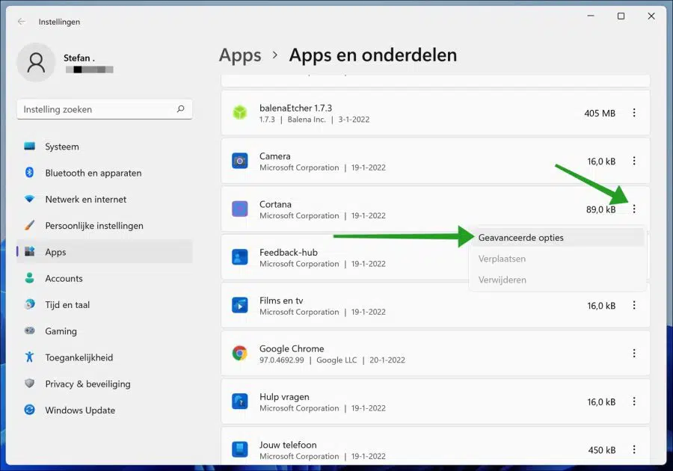Click the Privacy & beveiliging shield icon
The image size is (673, 471).
[30, 383]
